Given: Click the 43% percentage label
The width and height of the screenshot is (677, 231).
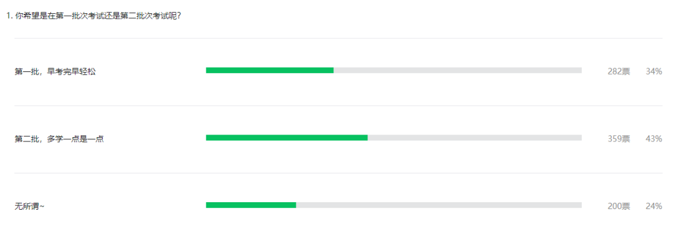Looking at the screenshot, I should click(654, 139).
